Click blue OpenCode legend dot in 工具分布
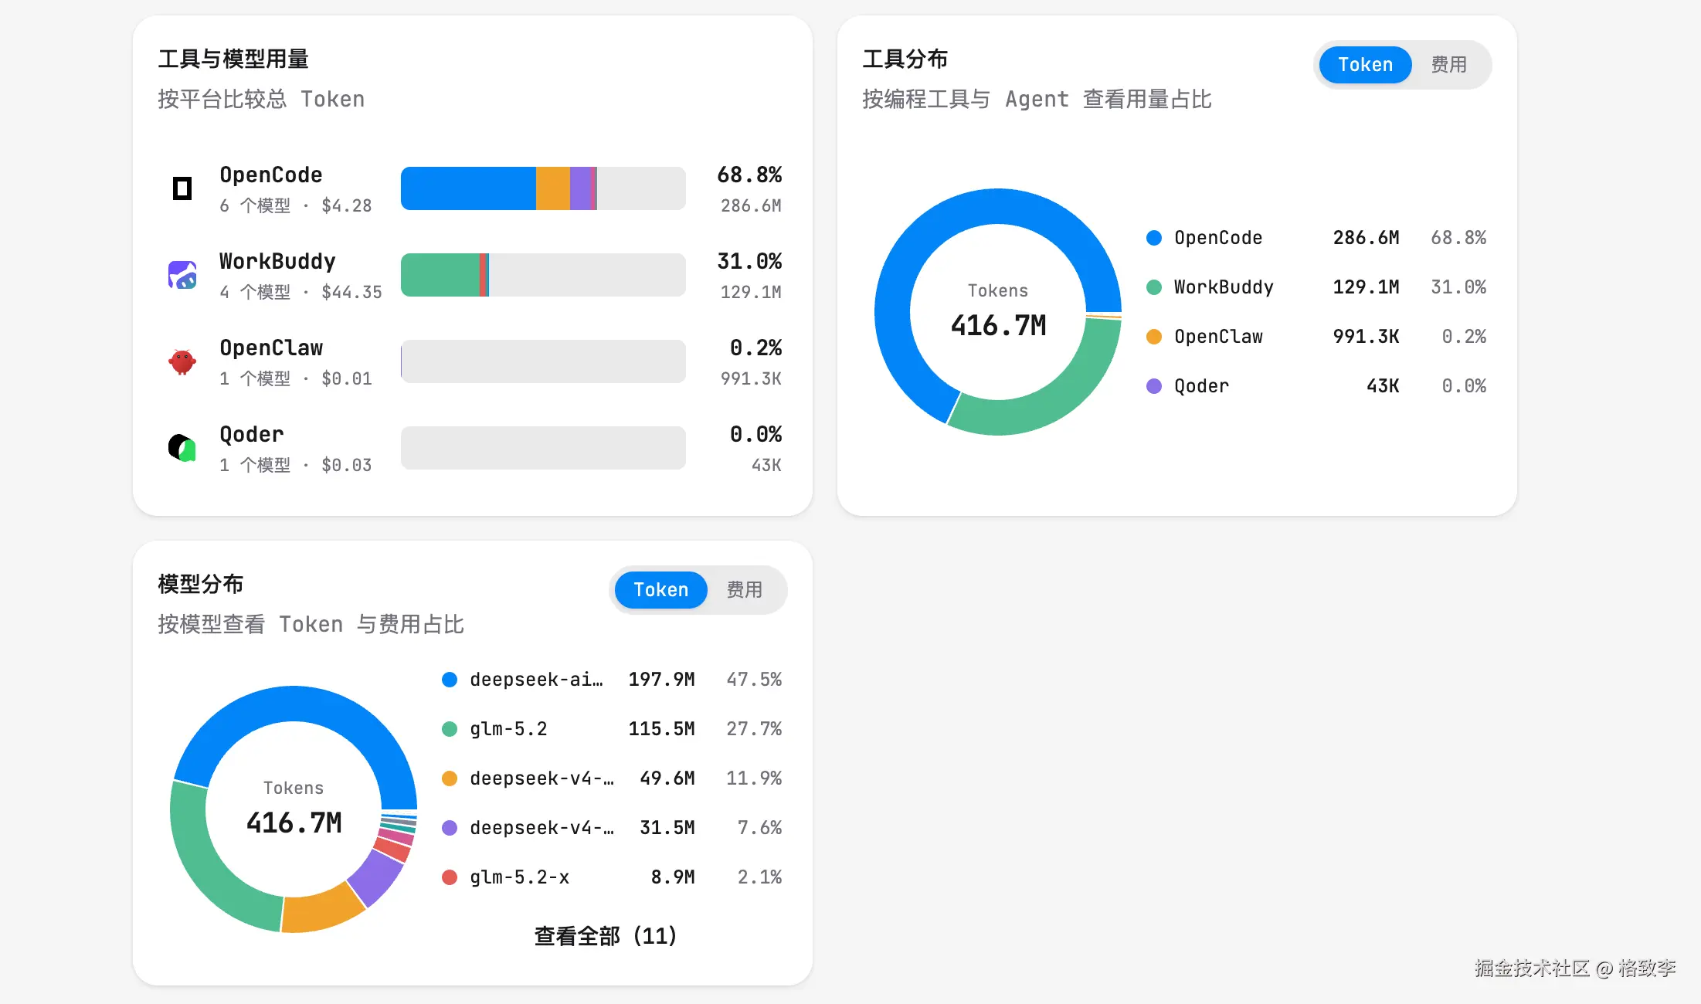 (x=1154, y=238)
